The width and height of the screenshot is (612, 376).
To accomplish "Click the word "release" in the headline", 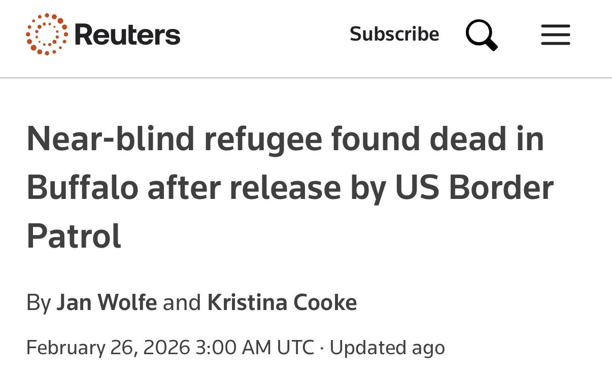I will click(285, 188).
